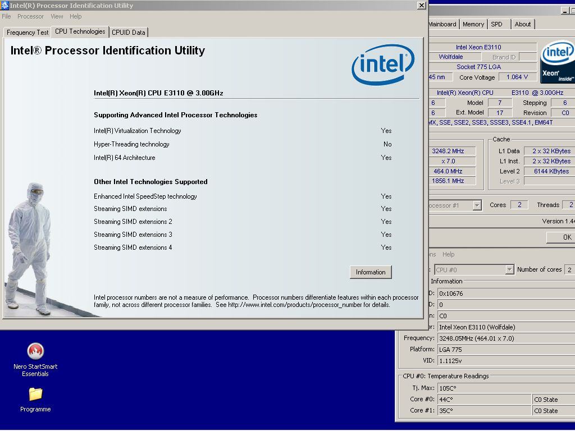Open the Programme folder on the desktop
575x431 pixels.
point(35,400)
